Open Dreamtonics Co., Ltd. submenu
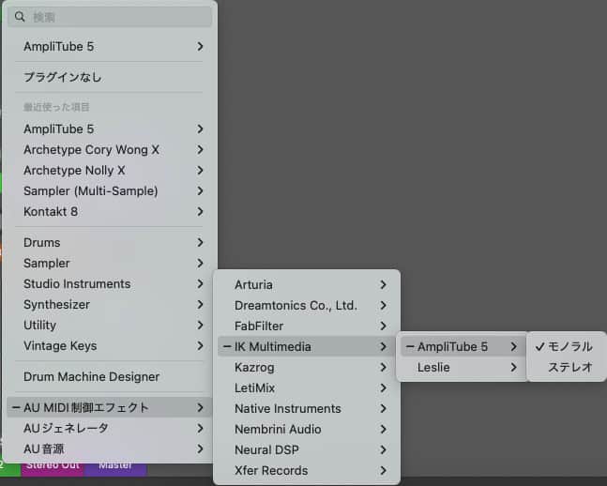 (307, 306)
